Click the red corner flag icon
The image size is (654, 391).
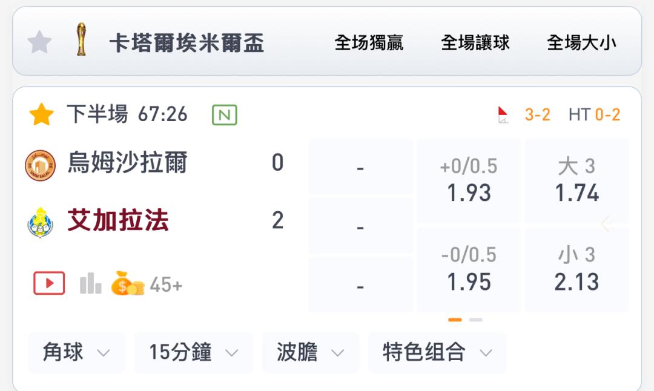pos(503,114)
